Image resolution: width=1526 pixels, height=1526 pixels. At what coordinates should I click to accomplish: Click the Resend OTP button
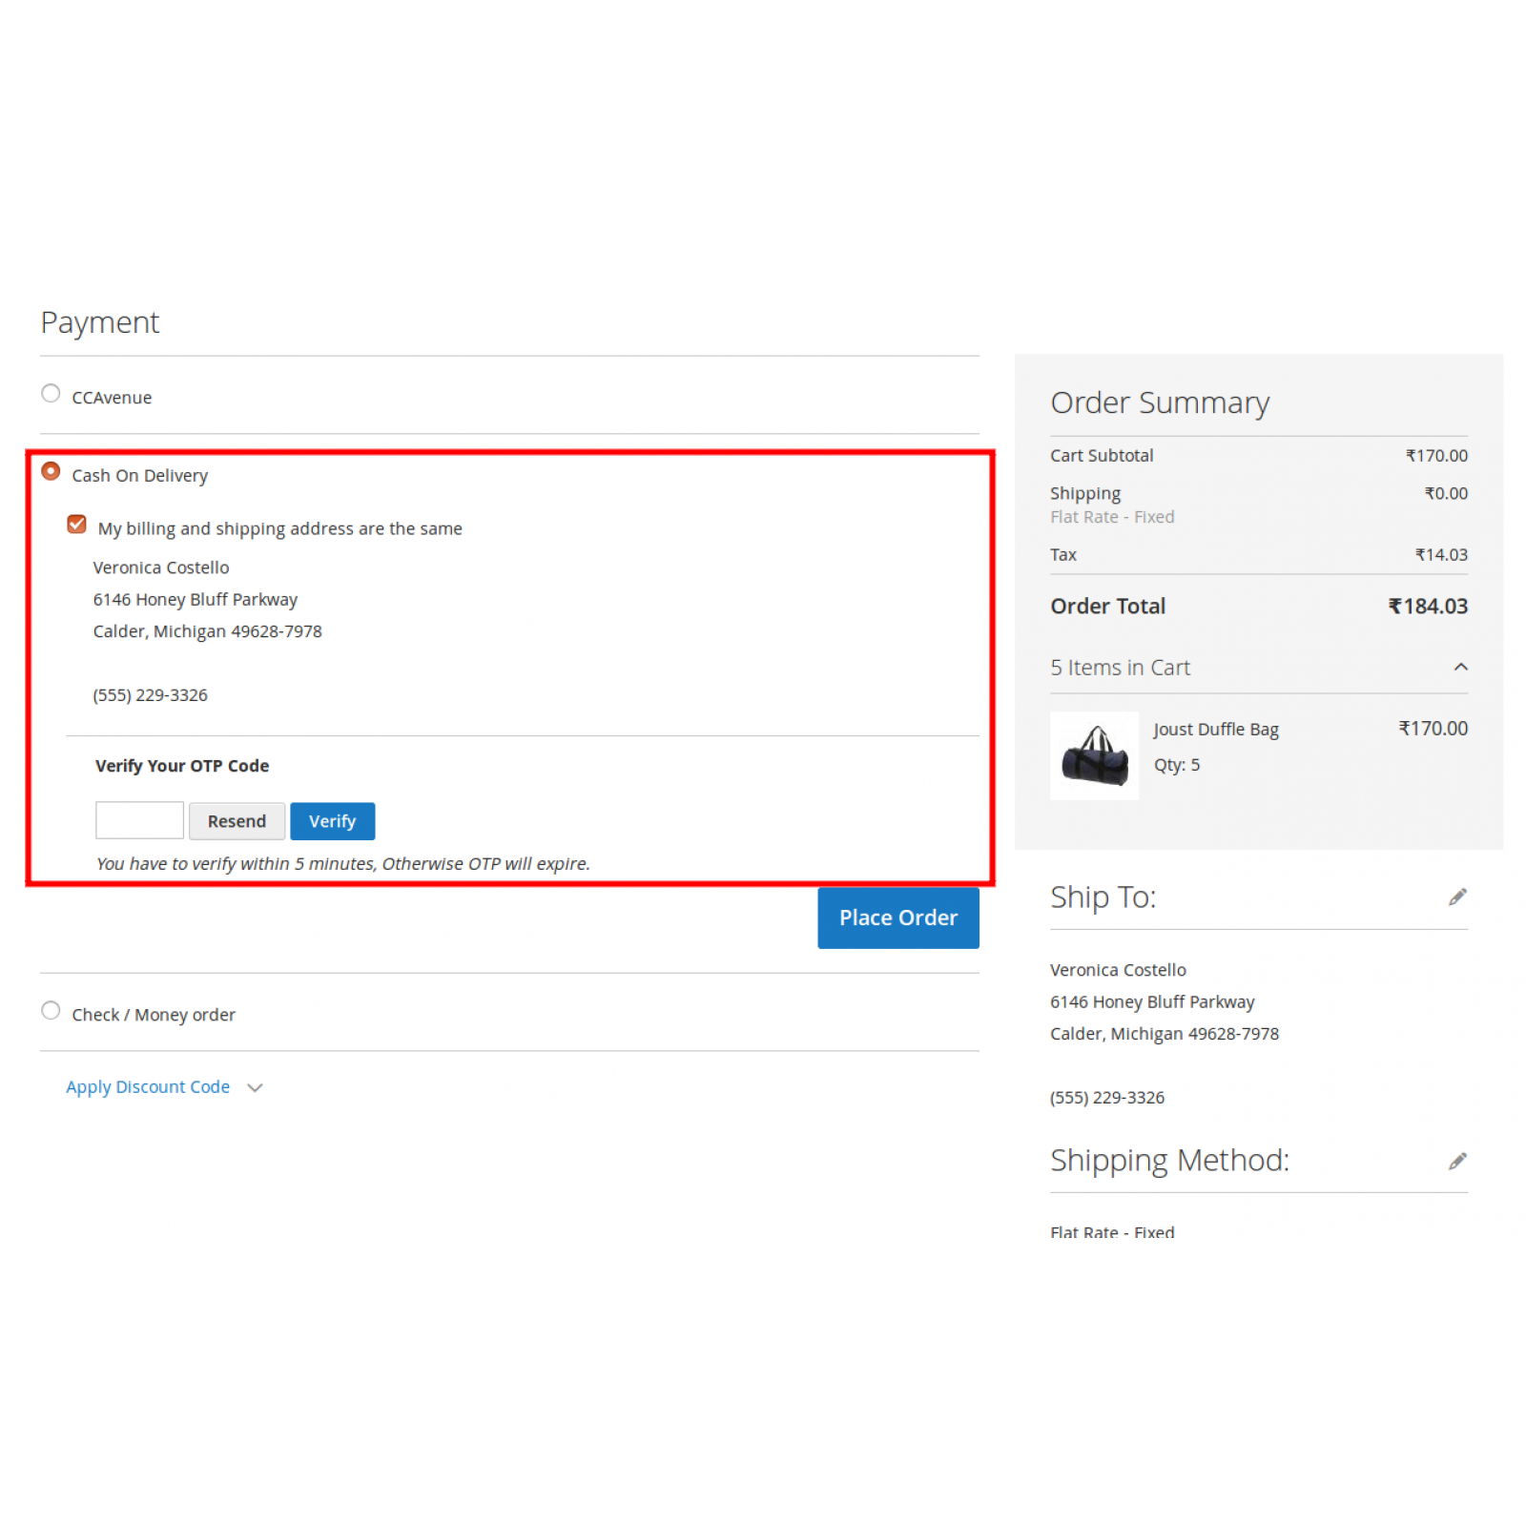tap(237, 821)
